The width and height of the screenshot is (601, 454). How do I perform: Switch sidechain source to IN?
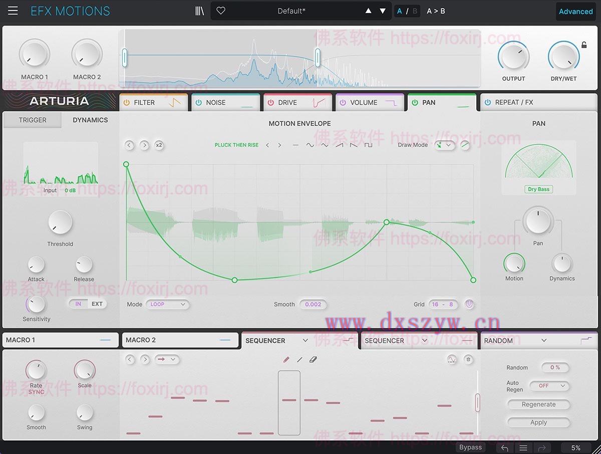79,304
